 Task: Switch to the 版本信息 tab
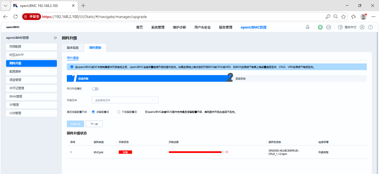click(73, 48)
